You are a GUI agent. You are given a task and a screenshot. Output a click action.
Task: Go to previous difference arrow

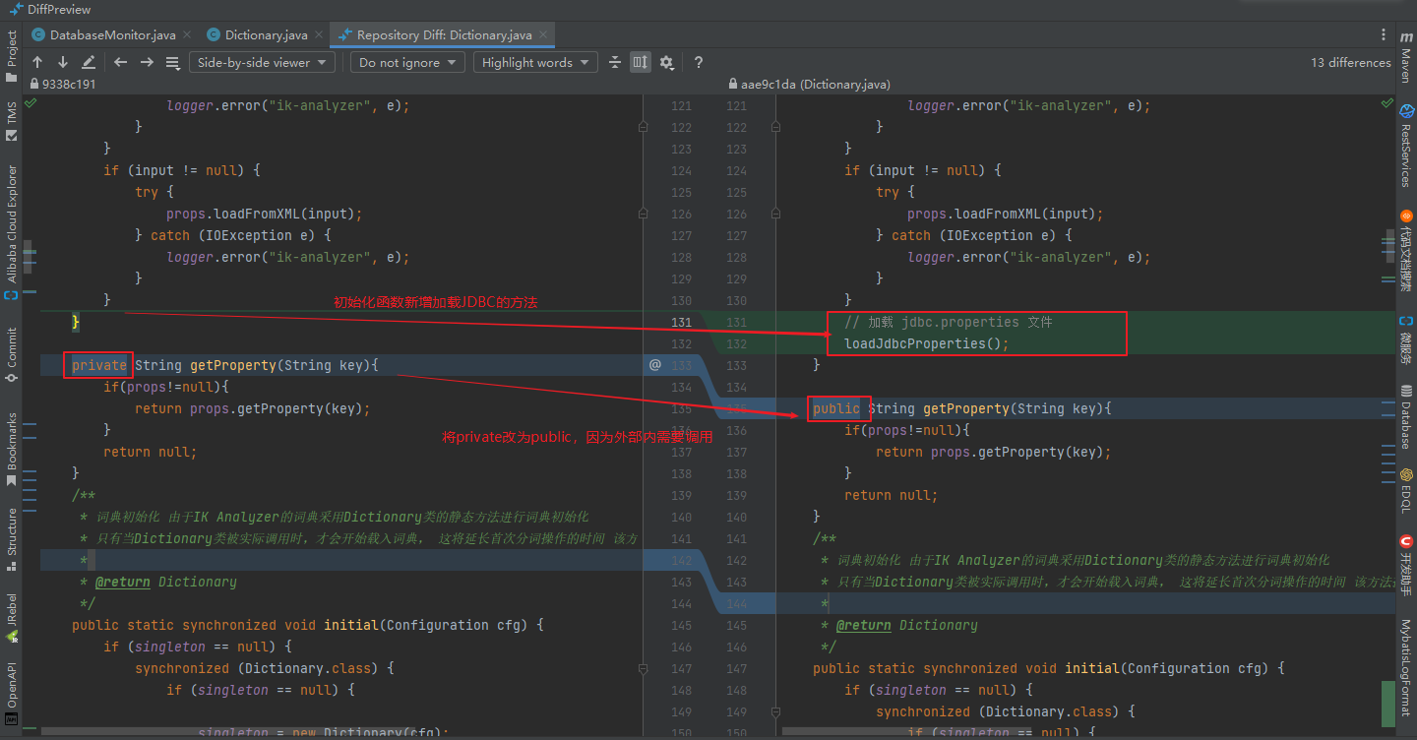(37, 62)
